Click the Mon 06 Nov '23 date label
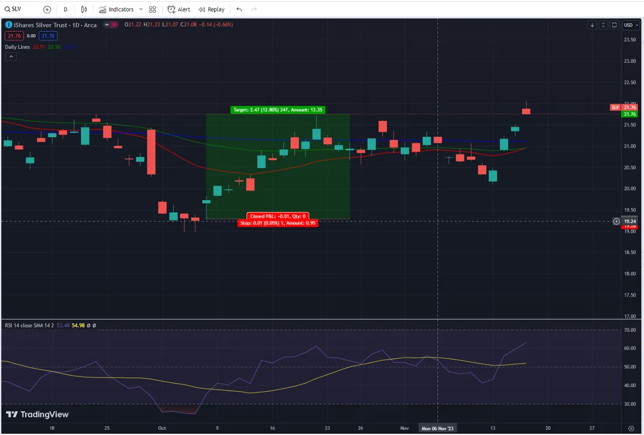 (x=438, y=428)
